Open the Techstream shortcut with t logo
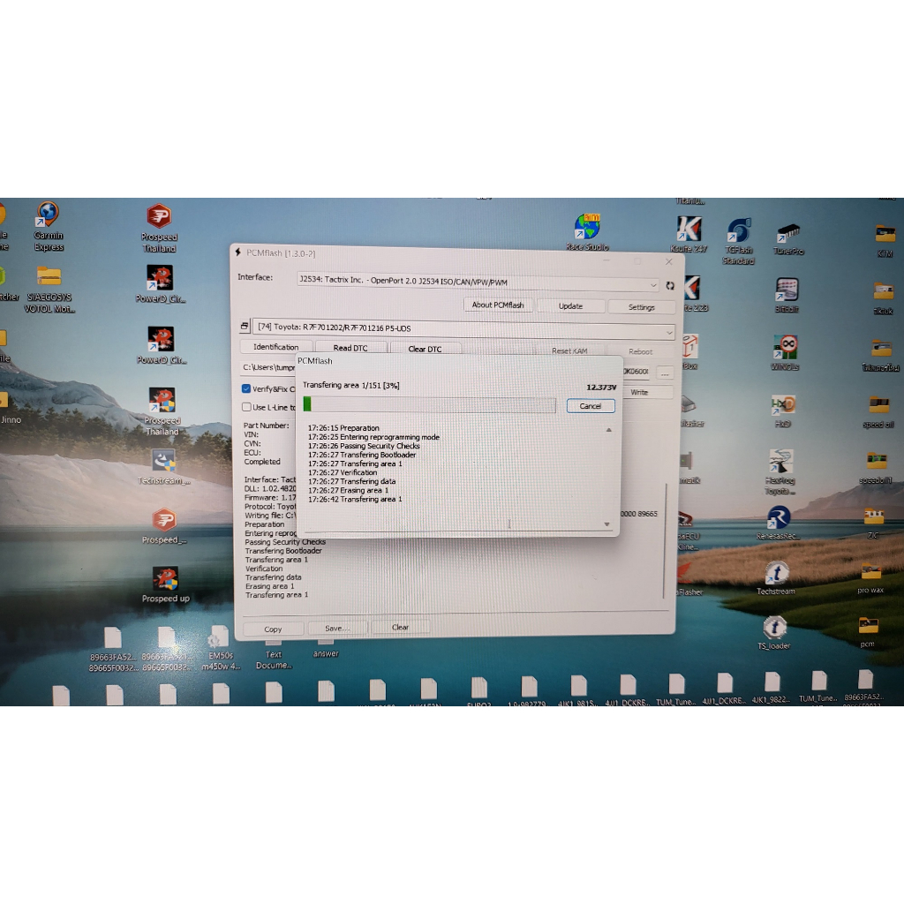 pyautogui.click(x=776, y=577)
